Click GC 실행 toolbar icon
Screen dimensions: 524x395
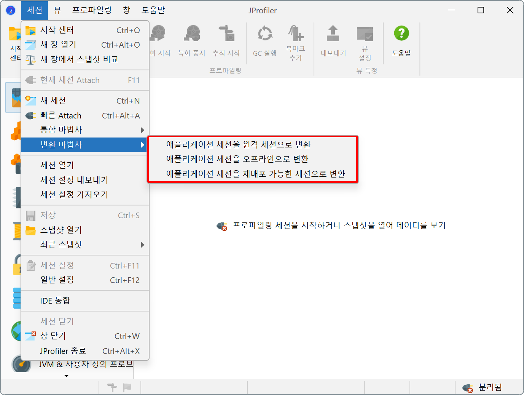(265, 34)
